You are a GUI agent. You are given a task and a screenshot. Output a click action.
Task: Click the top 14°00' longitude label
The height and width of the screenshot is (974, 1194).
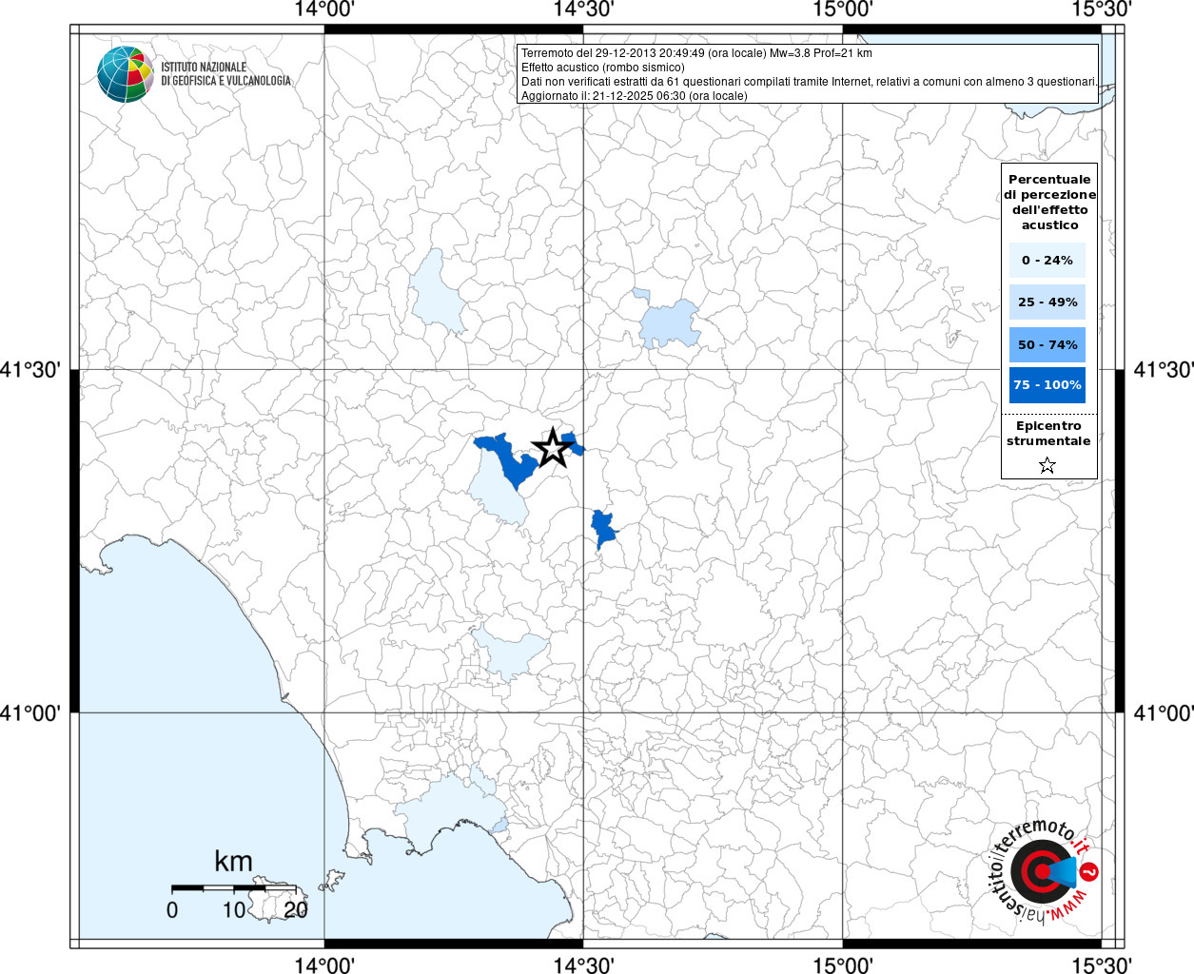(x=324, y=10)
